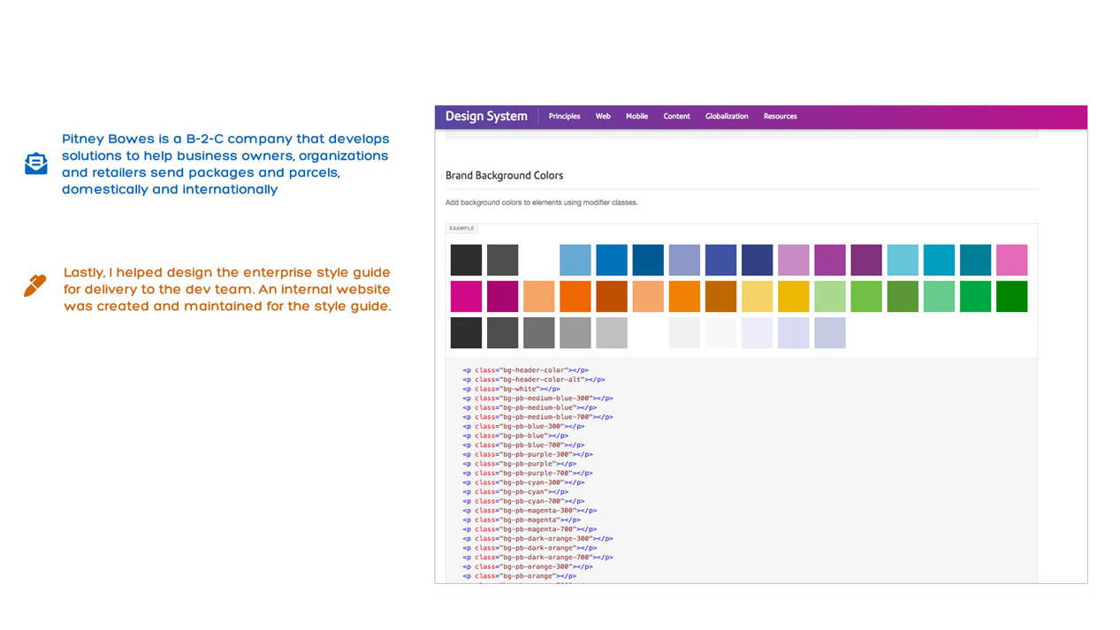Choose the light blue swatch in first row
Image resolution: width=1120 pixels, height=630 pixels.
575,261
